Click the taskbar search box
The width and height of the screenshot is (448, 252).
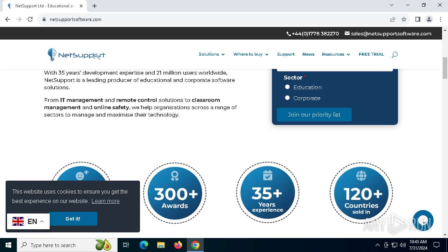tap(66, 245)
